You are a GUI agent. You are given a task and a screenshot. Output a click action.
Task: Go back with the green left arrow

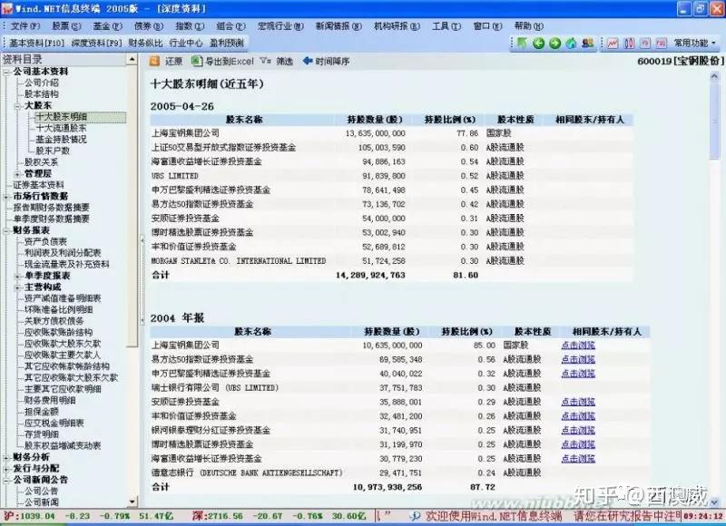click(538, 43)
